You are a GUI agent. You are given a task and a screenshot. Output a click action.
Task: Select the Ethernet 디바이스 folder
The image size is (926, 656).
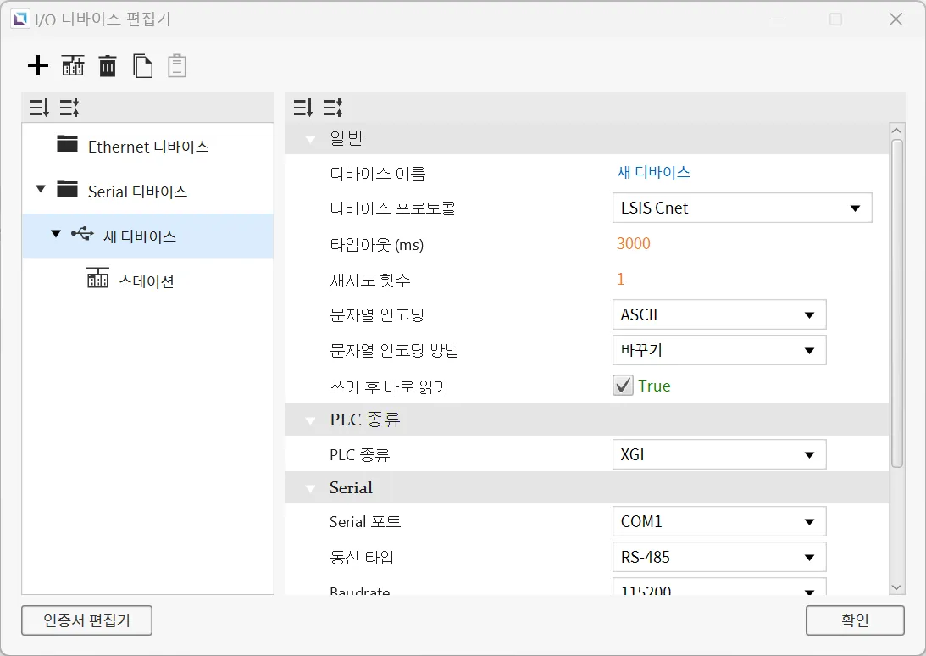click(x=147, y=147)
